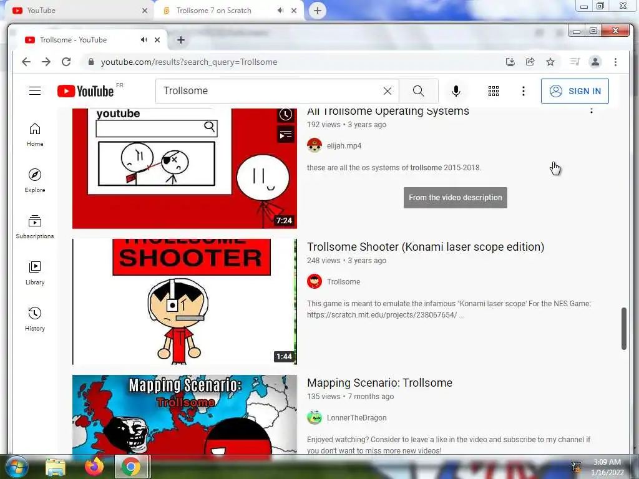Open the Chrome three-dot menu
The width and height of the screenshot is (639, 479).
[616, 62]
